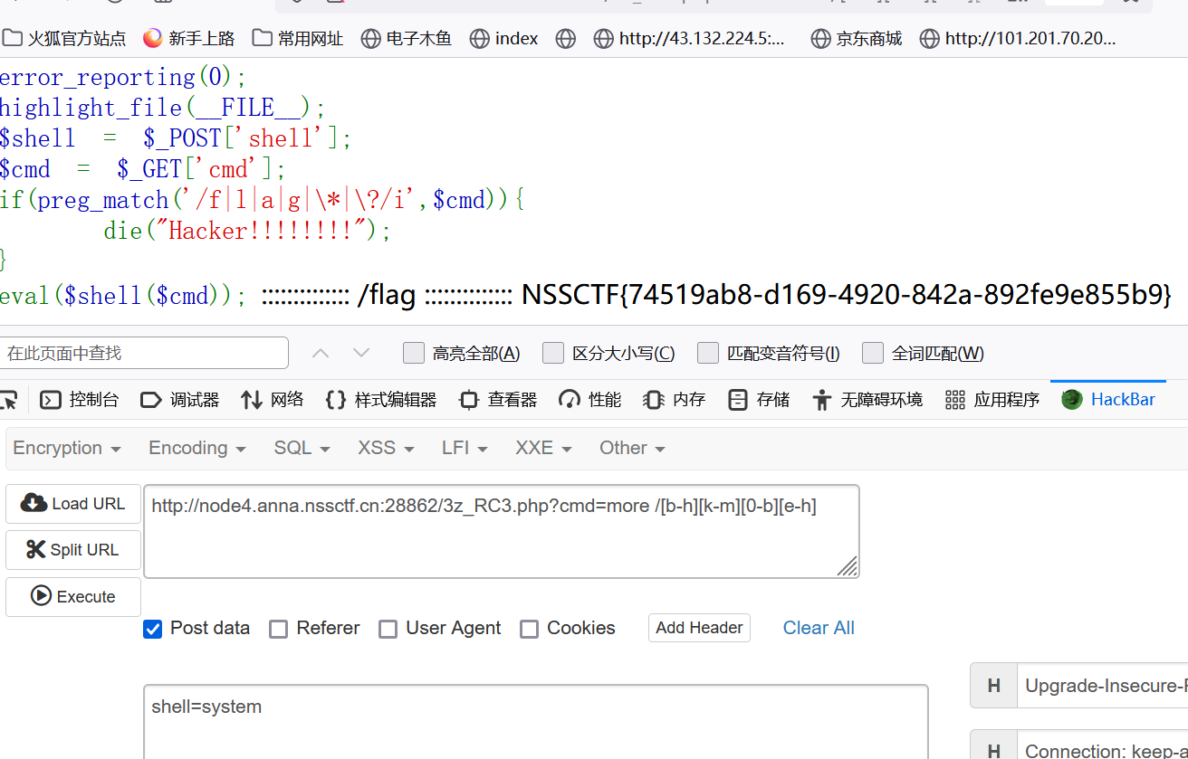Expand the LFI dropdown menu
This screenshot has height=759, width=1188.
click(x=465, y=449)
